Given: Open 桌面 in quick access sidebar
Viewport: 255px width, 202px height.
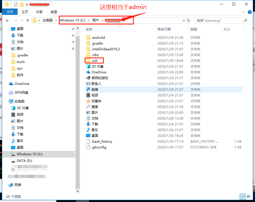Looking at the screenshot, I should coord(20,29).
